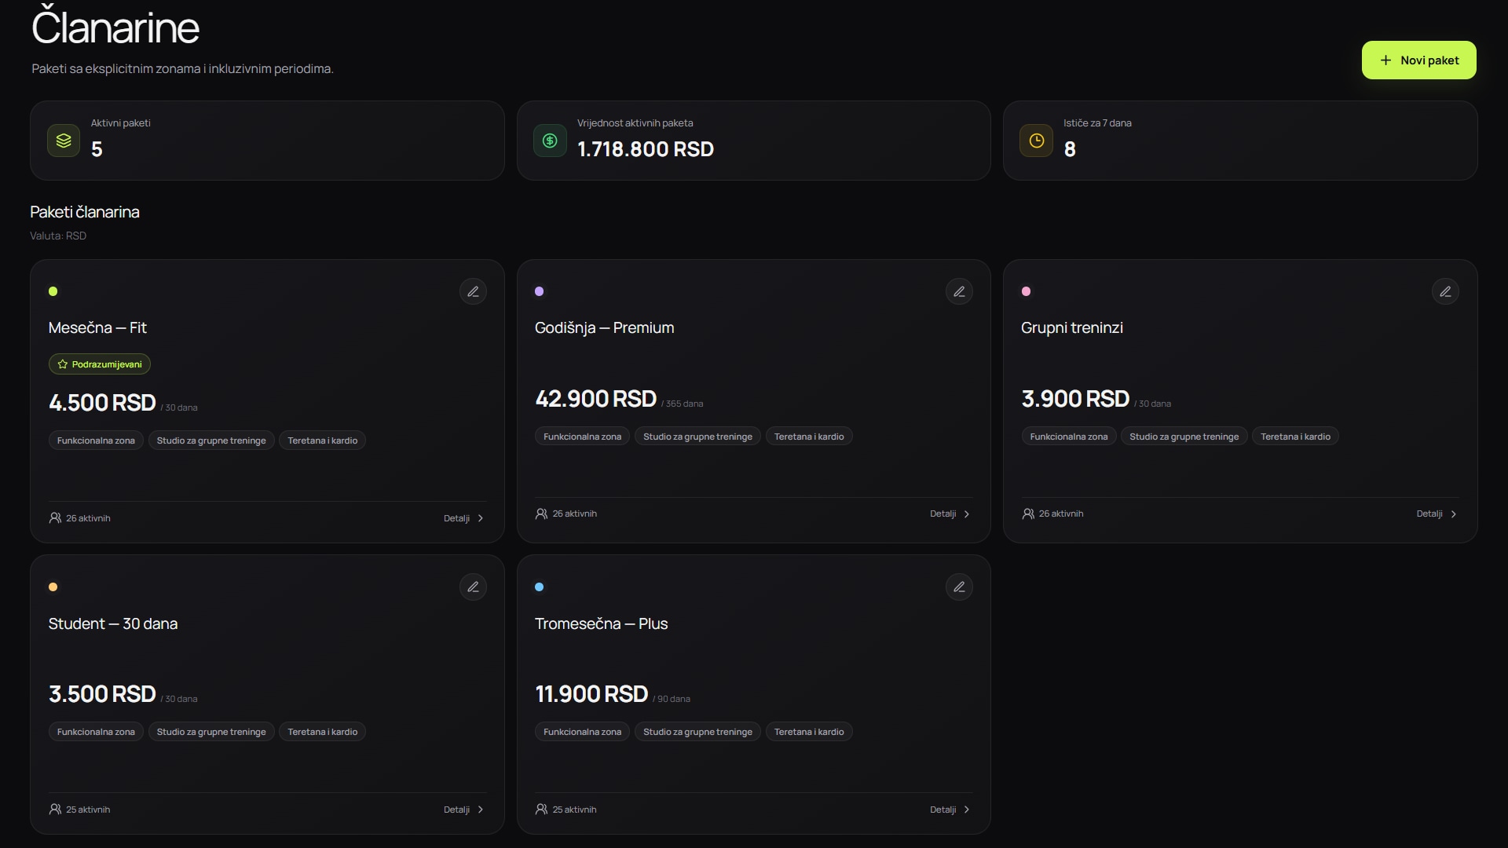The width and height of the screenshot is (1508, 848).
Task: Open Detalji for Mesečna — Fit
Action: [x=463, y=518]
